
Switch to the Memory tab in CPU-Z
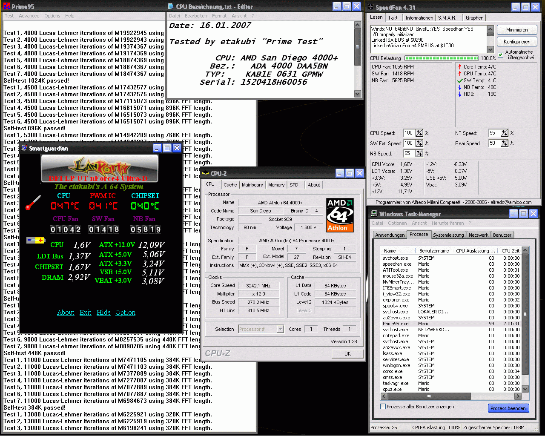click(276, 185)
